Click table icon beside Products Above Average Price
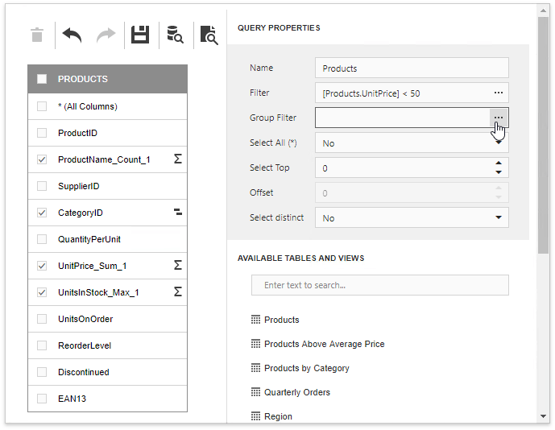This screenshot has width=555, height=430. (255, 344)
